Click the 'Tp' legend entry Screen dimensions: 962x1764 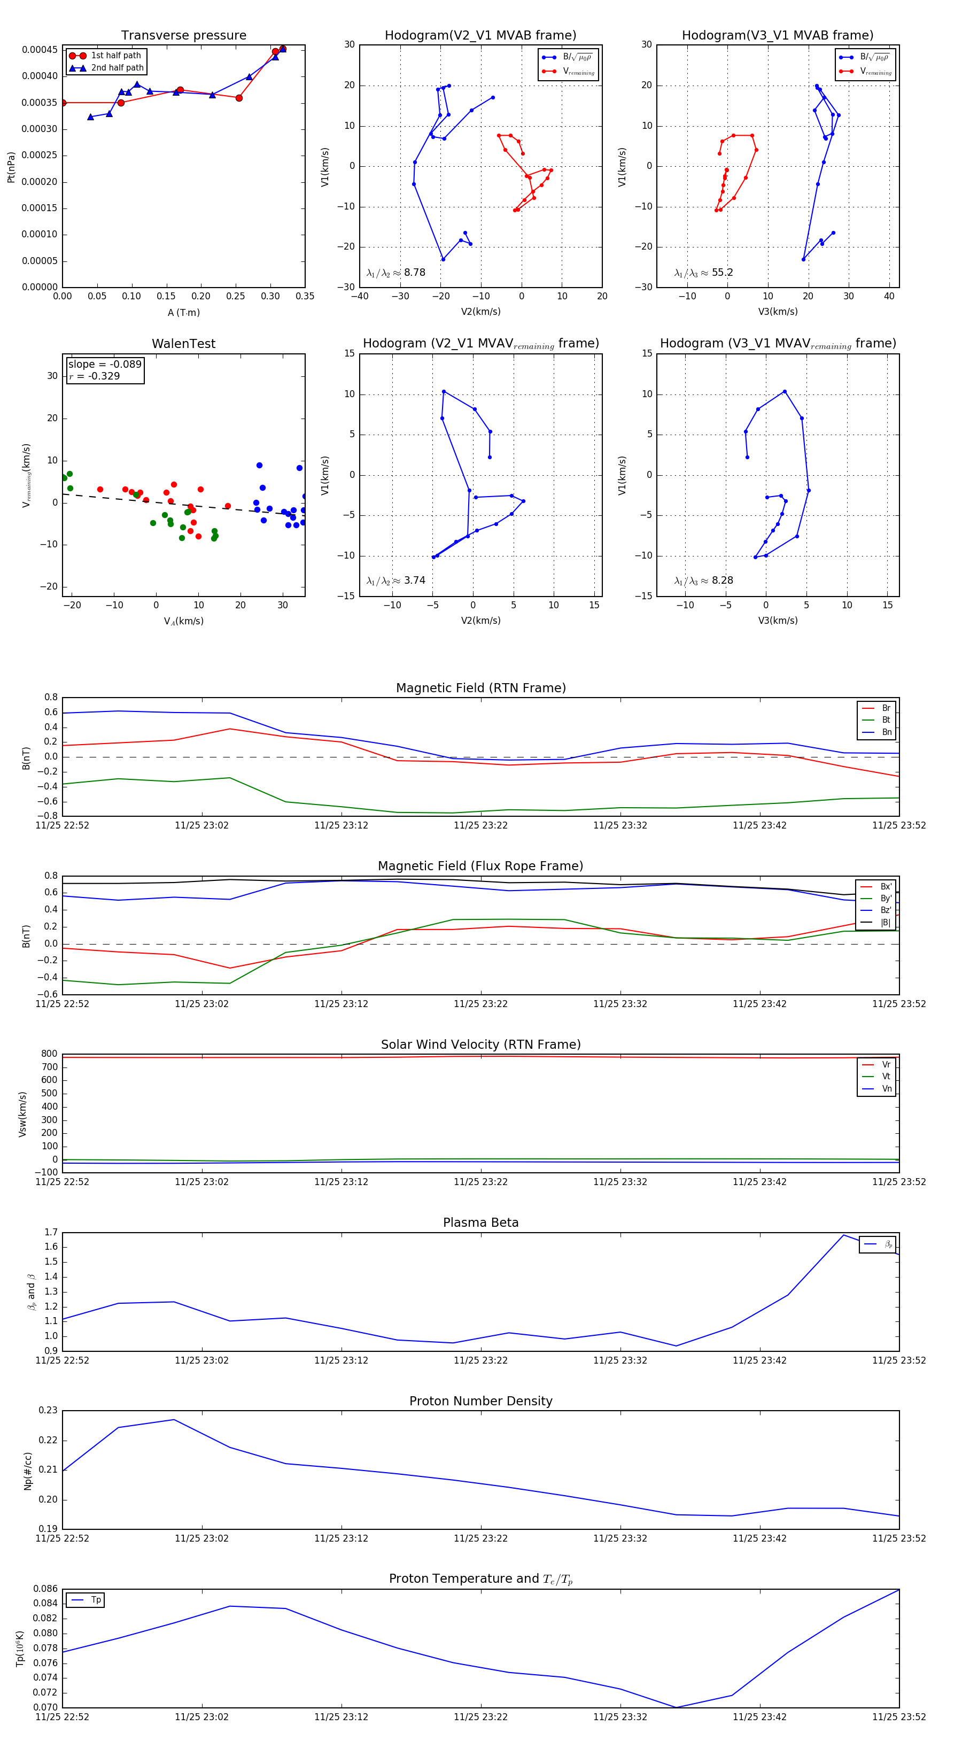[x=86, y=1600]
